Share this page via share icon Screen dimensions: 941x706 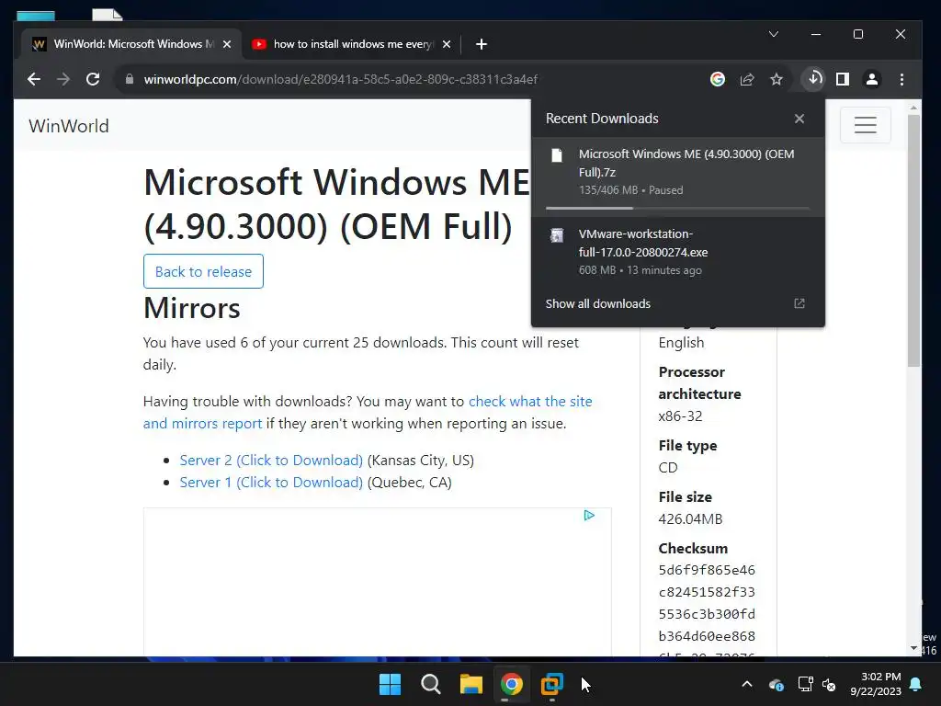[747, 79]
